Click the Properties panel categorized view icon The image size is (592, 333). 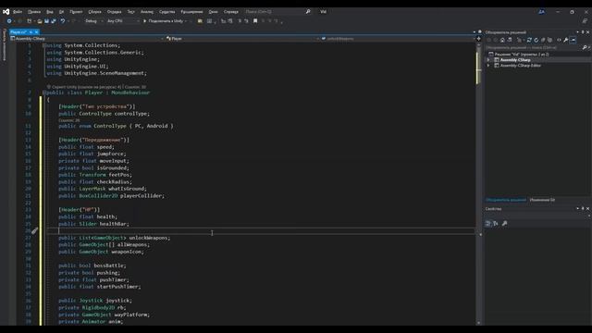487,224
